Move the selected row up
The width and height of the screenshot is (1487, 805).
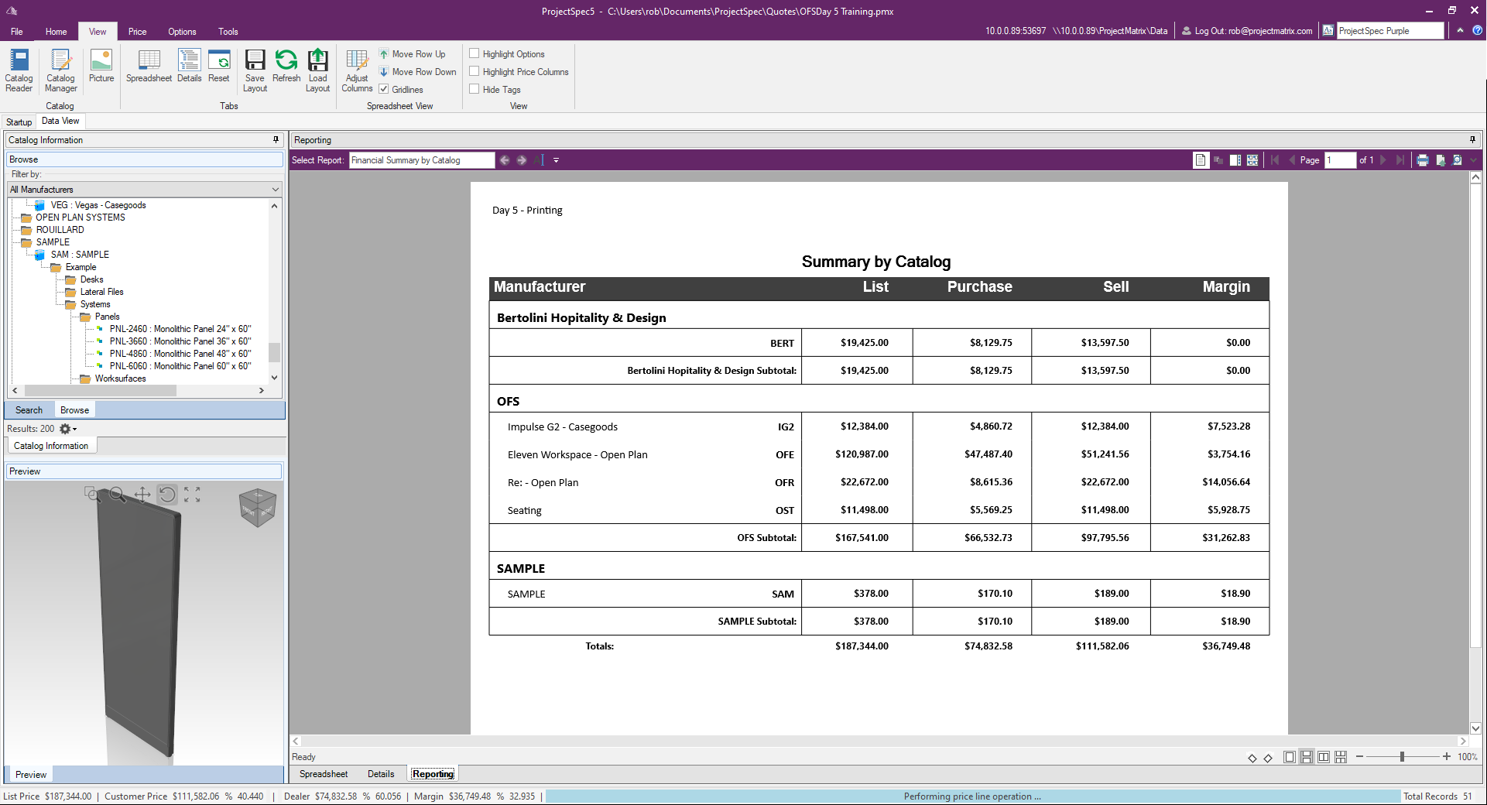pos(413,54)
